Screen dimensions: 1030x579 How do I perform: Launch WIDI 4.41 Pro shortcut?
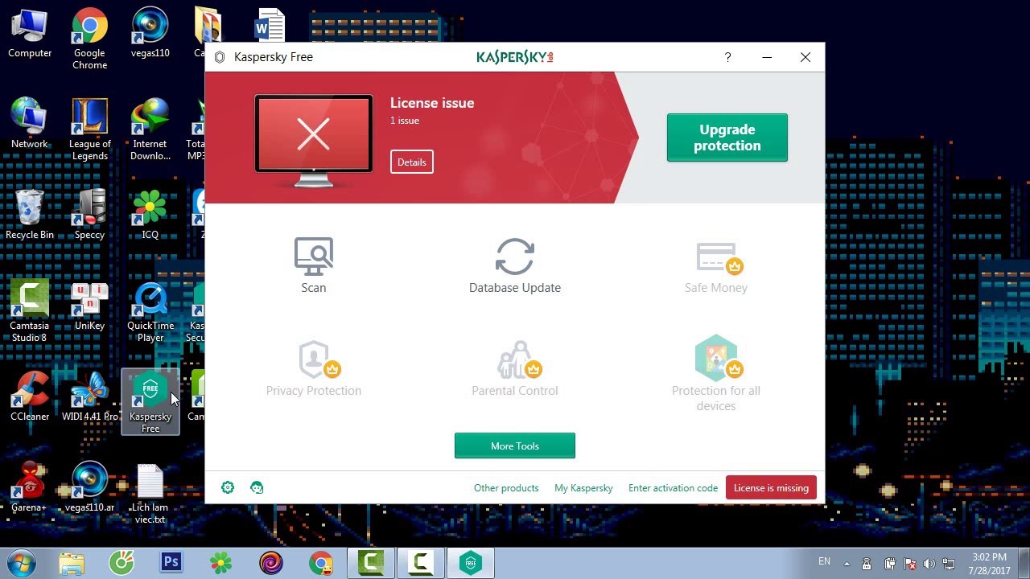tap(89, 396)
